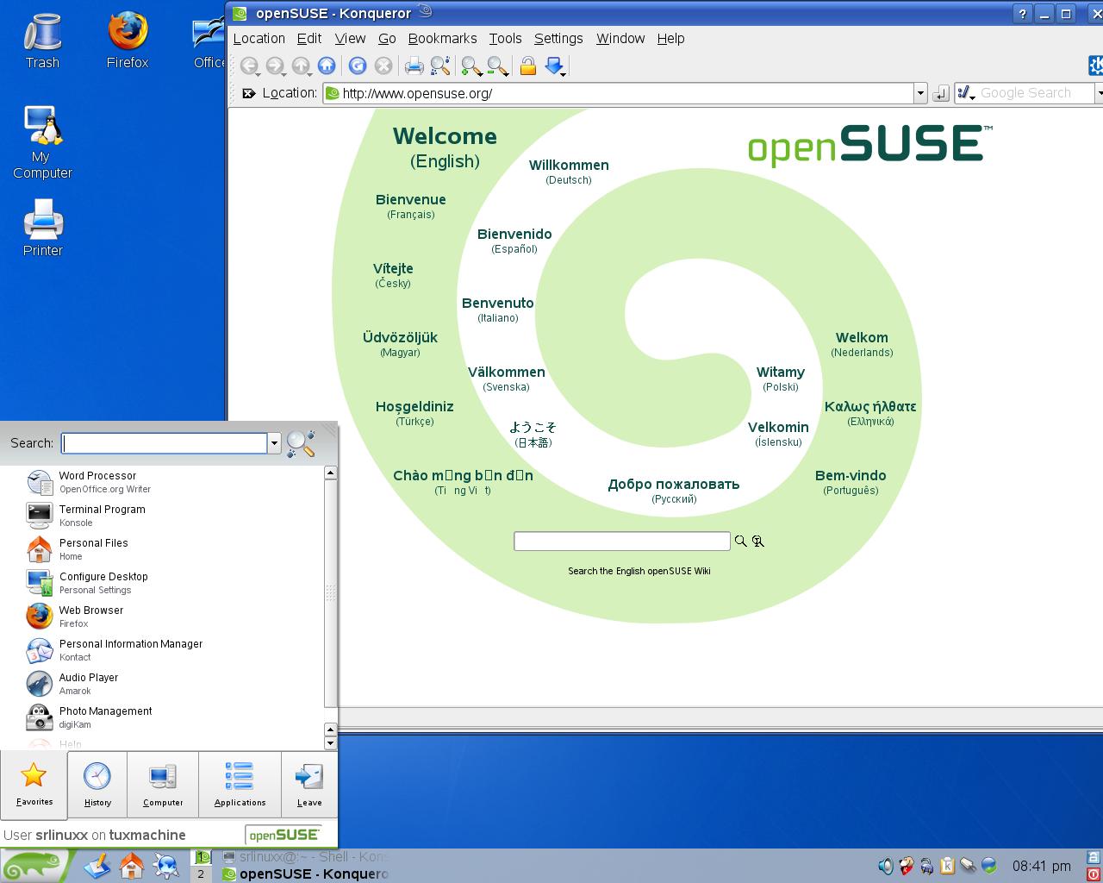The image size is (1103, 883).
Task: Reload the page in Konqueror
Action: (x=358, y=66)
